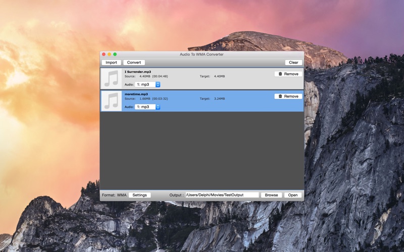Remove the I Surrender.mp3 entry
Image resolution: width=404 pixels, height=252 pixels.
(x=288, y=74)
